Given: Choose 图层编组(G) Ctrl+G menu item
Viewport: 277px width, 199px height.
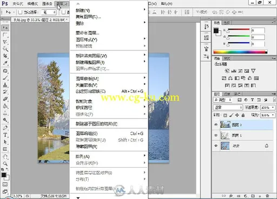Looking at the screenshot, I should (x=109, y=134).
